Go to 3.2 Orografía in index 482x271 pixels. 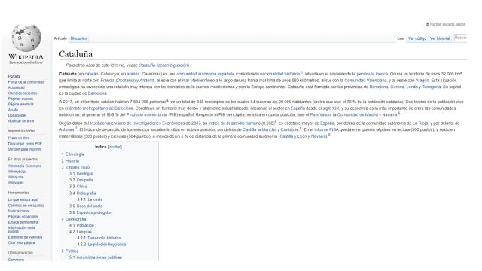(85, 180)
